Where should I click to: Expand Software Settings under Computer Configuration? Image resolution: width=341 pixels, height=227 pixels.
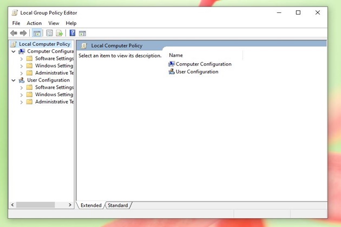tap(21, 59)
